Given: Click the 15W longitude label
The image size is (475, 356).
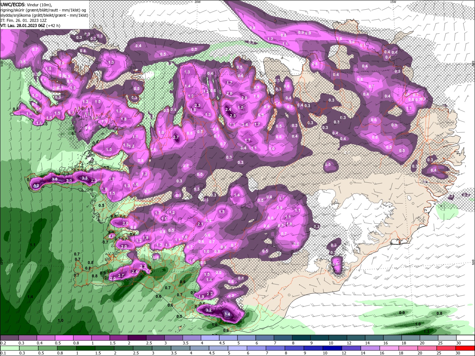Looking at the screenshot, I should [393, 2].
